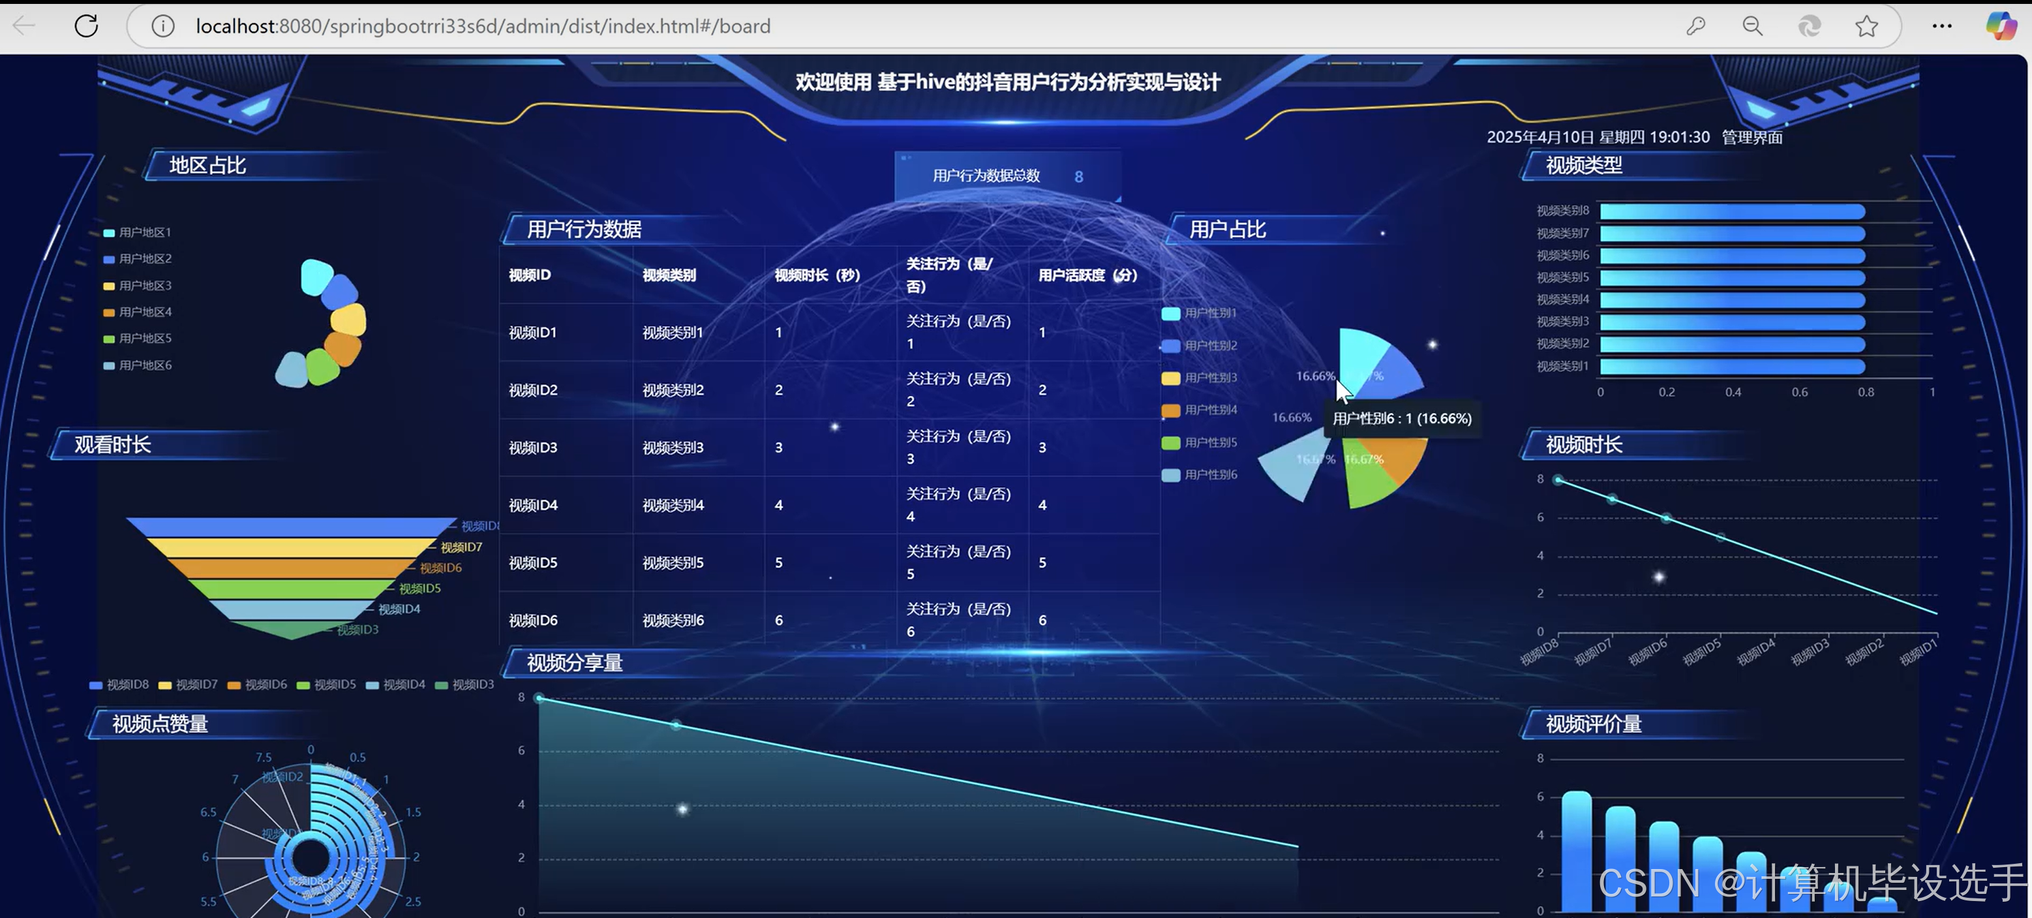Click the 视频评价量 panel title
Screen dimensions: 2032x918
pos(1594,724)
